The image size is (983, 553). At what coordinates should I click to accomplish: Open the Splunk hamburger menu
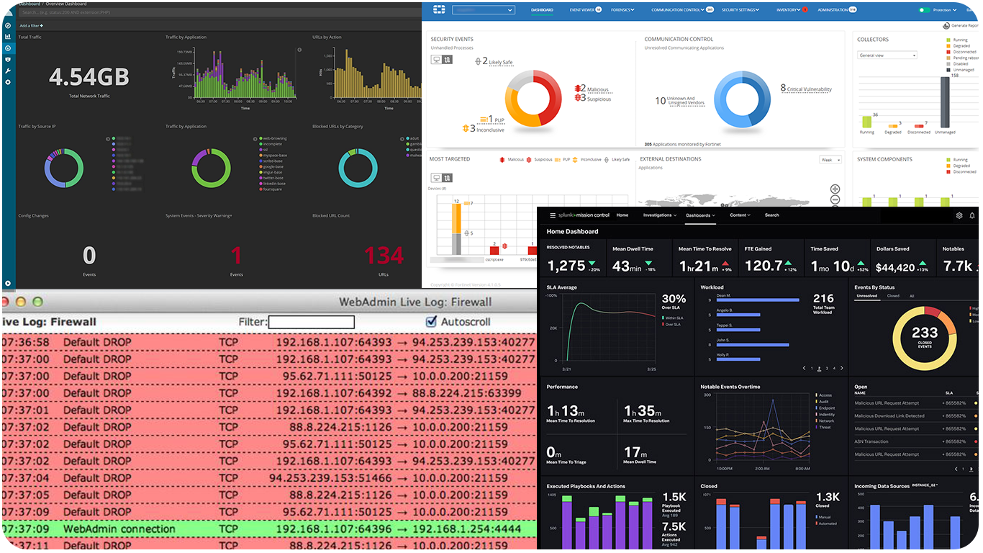pos(553,215)
